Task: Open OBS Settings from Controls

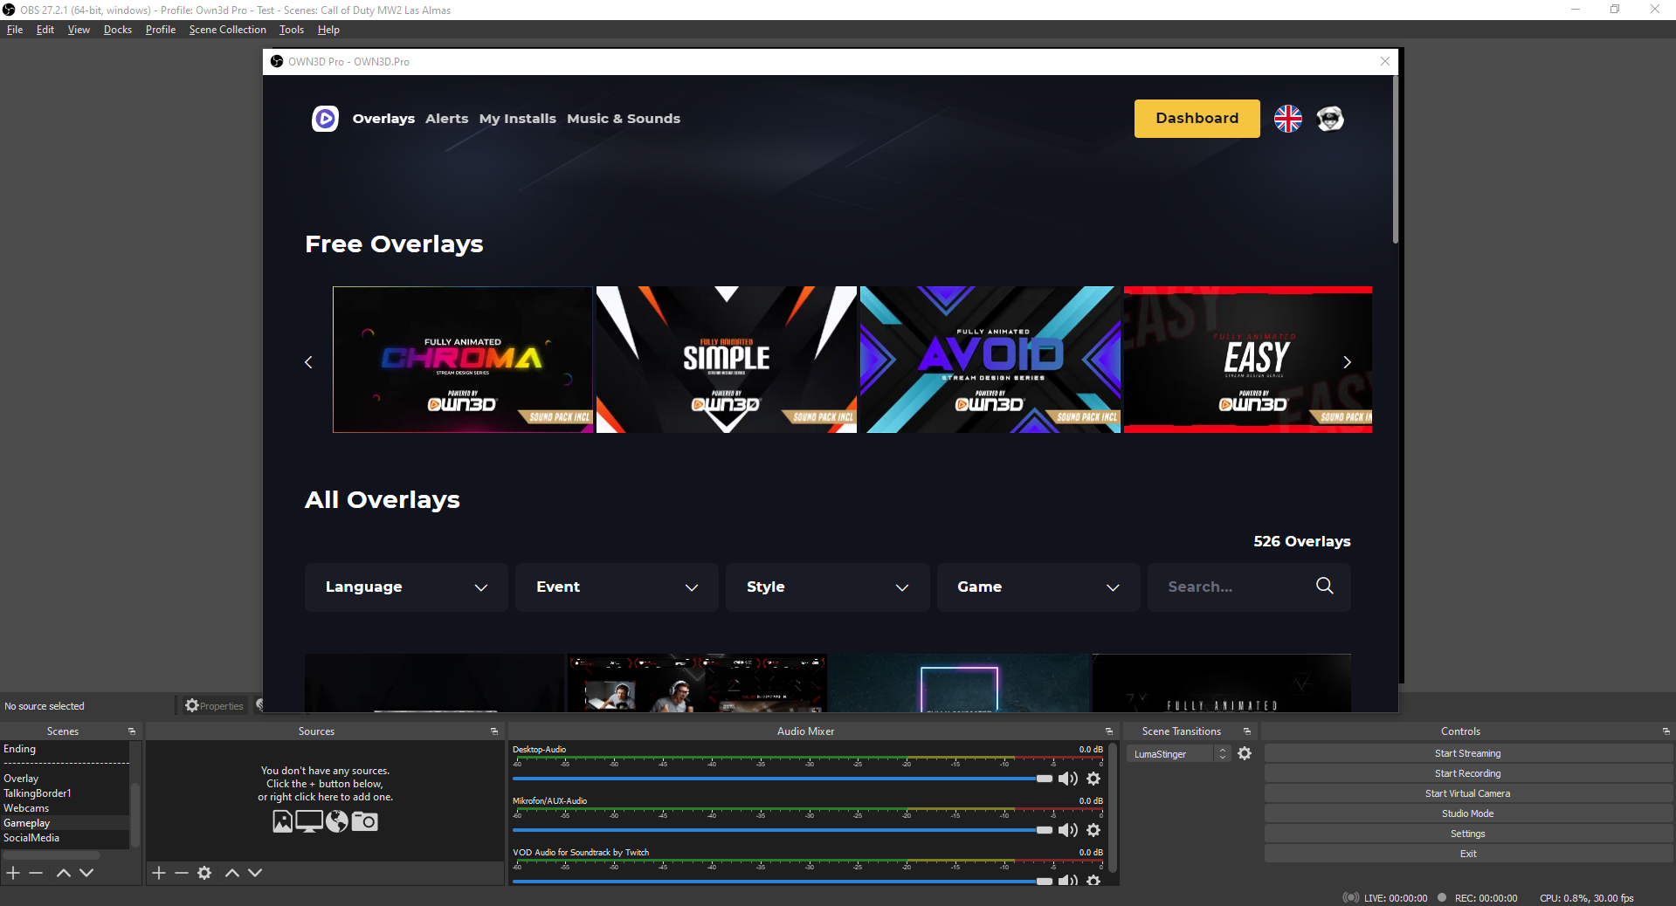Action: click(x=1467, y=834)
